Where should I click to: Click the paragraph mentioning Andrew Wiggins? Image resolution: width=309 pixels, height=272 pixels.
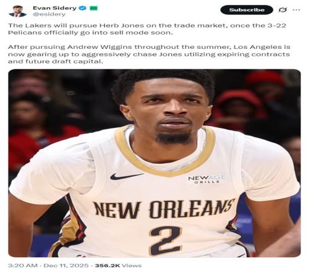click(149, 54)
